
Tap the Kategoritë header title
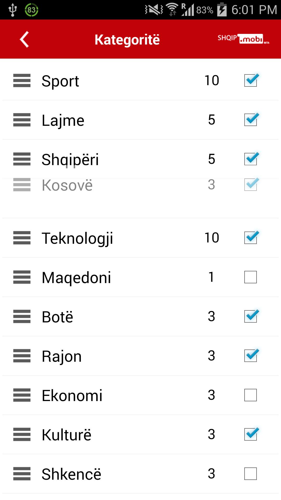pos(127,40)
